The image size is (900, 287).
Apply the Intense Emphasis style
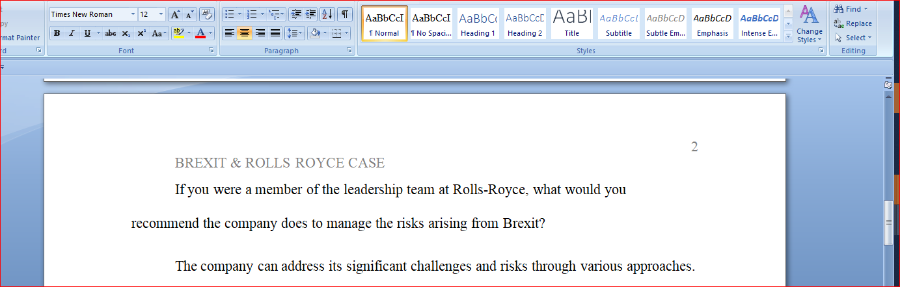[759, 23]
